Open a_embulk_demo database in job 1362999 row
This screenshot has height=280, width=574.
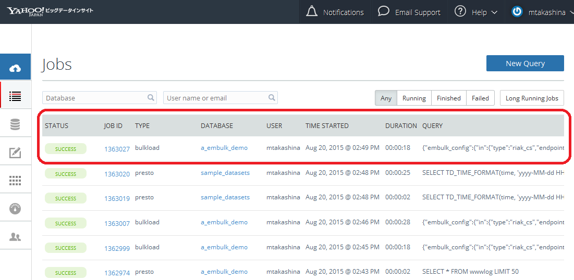tap(224, 247)
